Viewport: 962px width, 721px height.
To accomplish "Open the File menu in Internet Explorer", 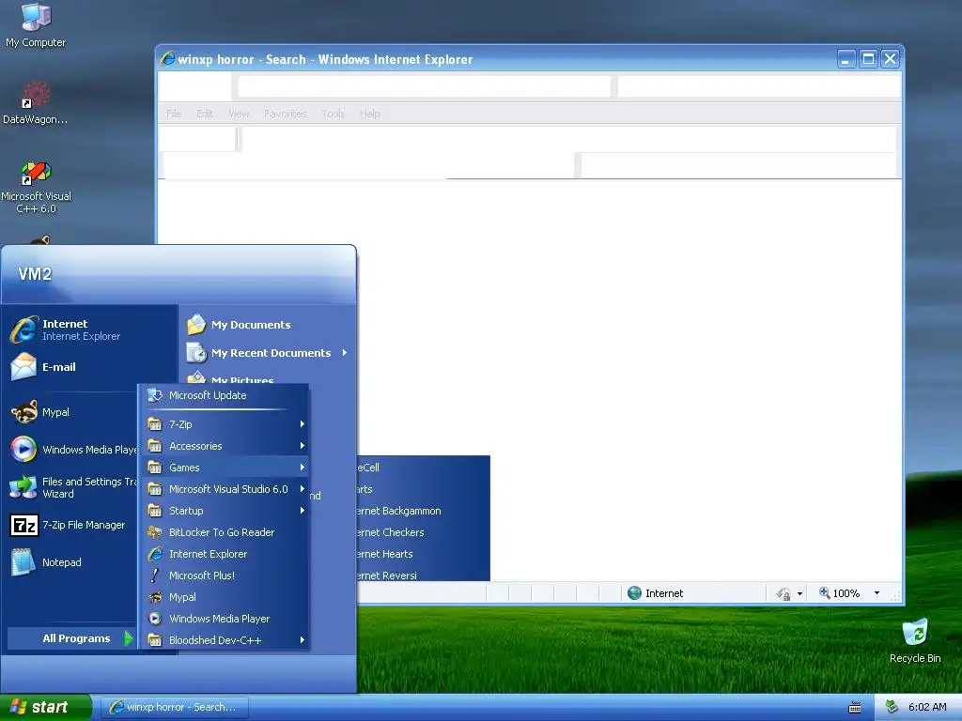I will (x=174, y=114).
